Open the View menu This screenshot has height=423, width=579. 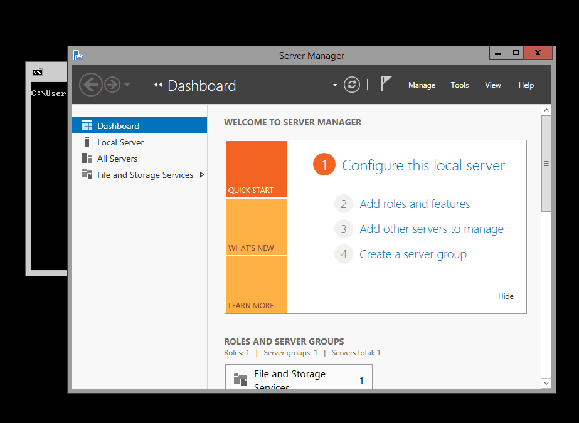click(492, 85)
